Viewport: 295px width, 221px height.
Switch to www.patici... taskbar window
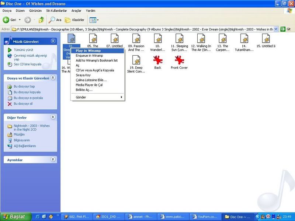coord(173,217)
